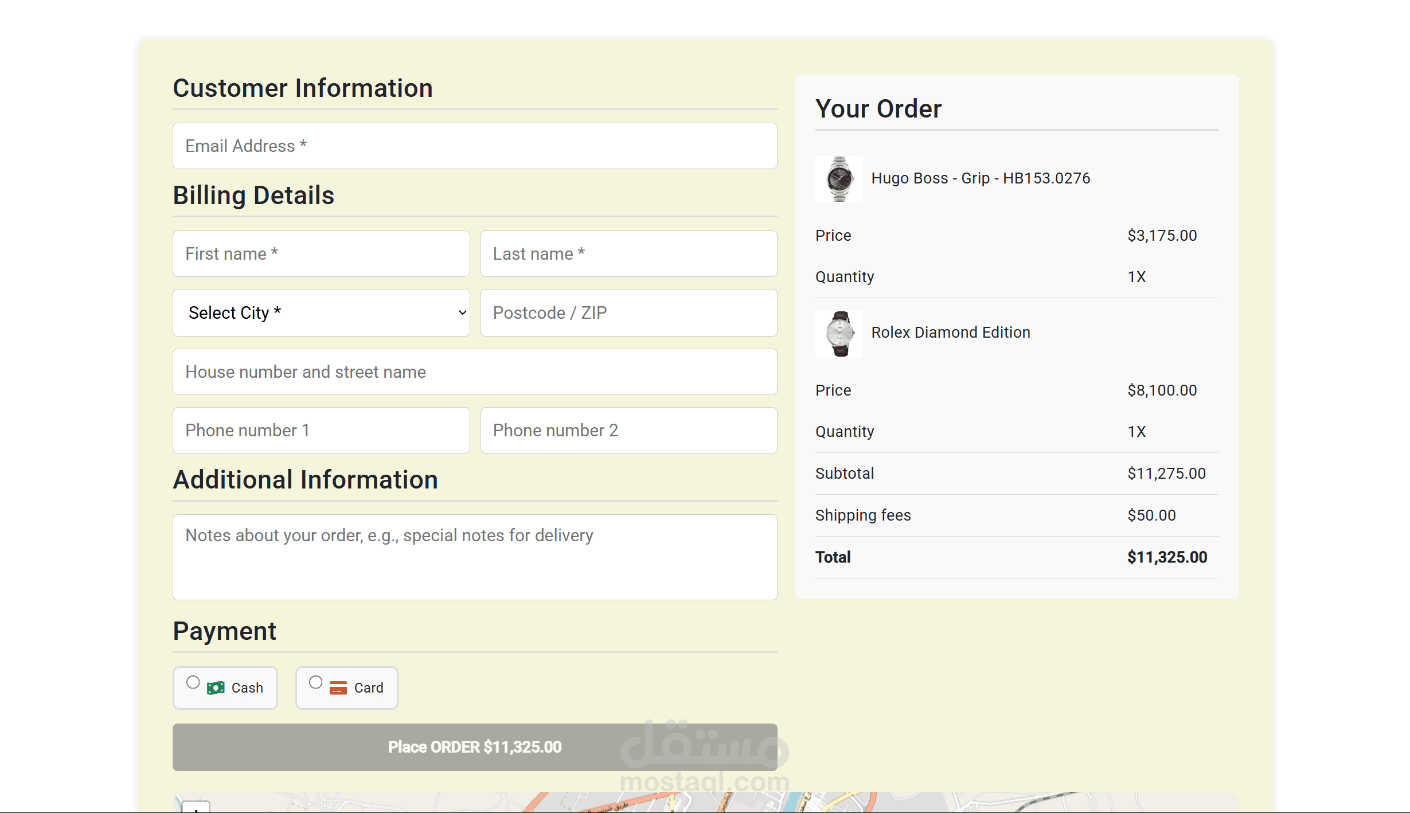Click the Place ORDER $11,325.00 button
The width and height of the screenshot is (1410, 813).
click(475, 747)
